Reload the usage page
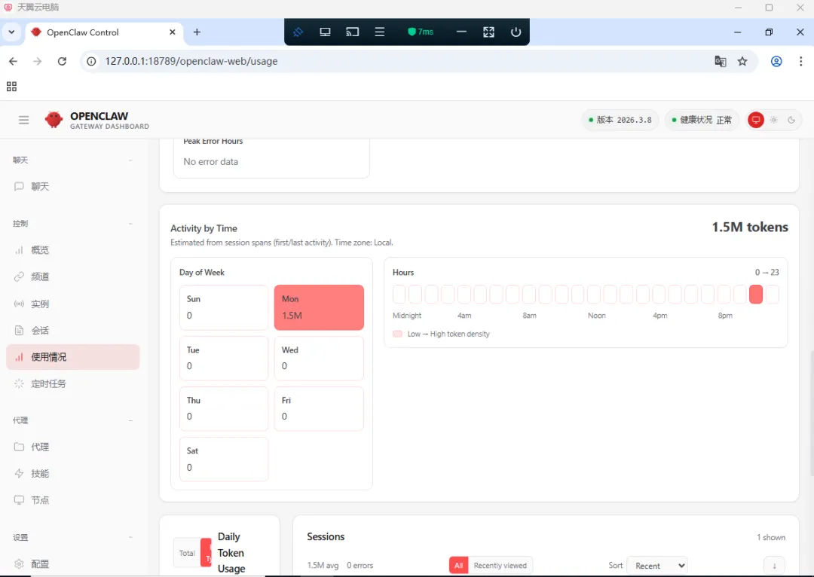The image size is (814, 577). 62,61
